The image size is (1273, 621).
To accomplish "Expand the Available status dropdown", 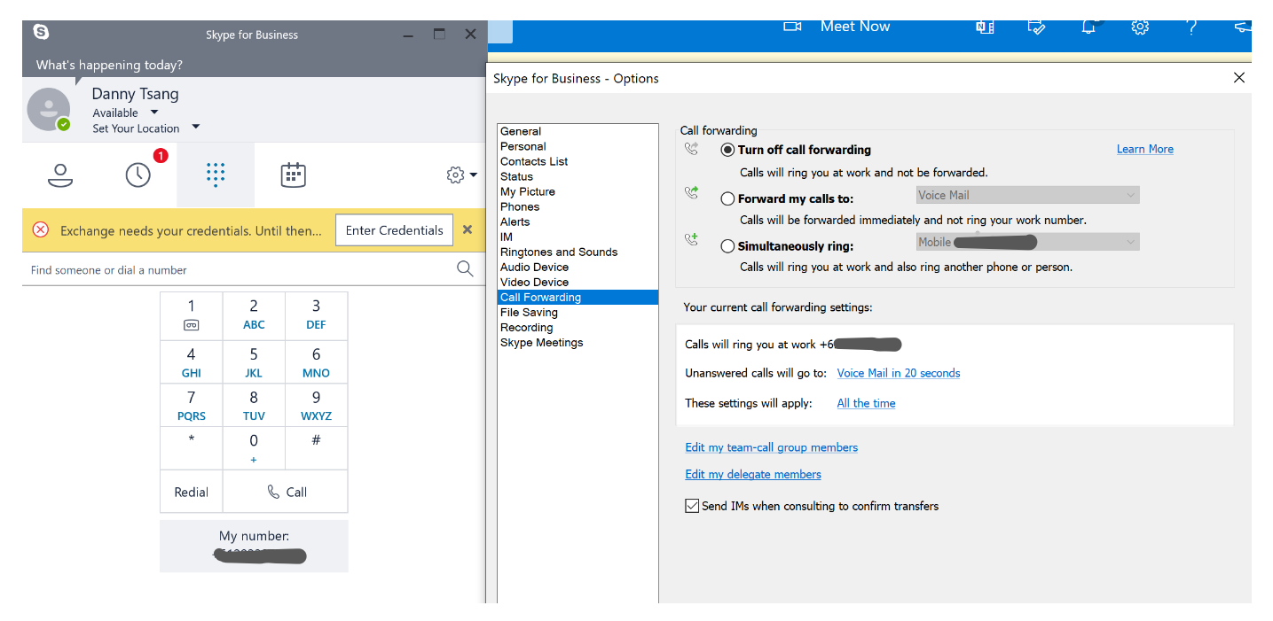I will click(x=154, y=113).
